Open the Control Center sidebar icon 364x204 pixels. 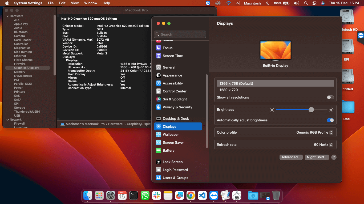point(159,91)
